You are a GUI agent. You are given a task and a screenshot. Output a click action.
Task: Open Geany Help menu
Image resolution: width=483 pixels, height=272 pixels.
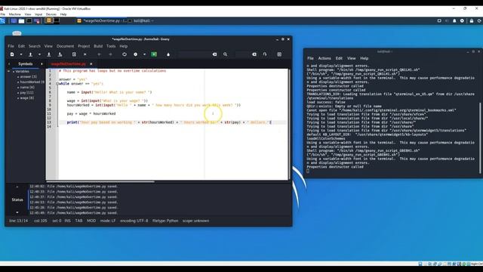(124, 46)
